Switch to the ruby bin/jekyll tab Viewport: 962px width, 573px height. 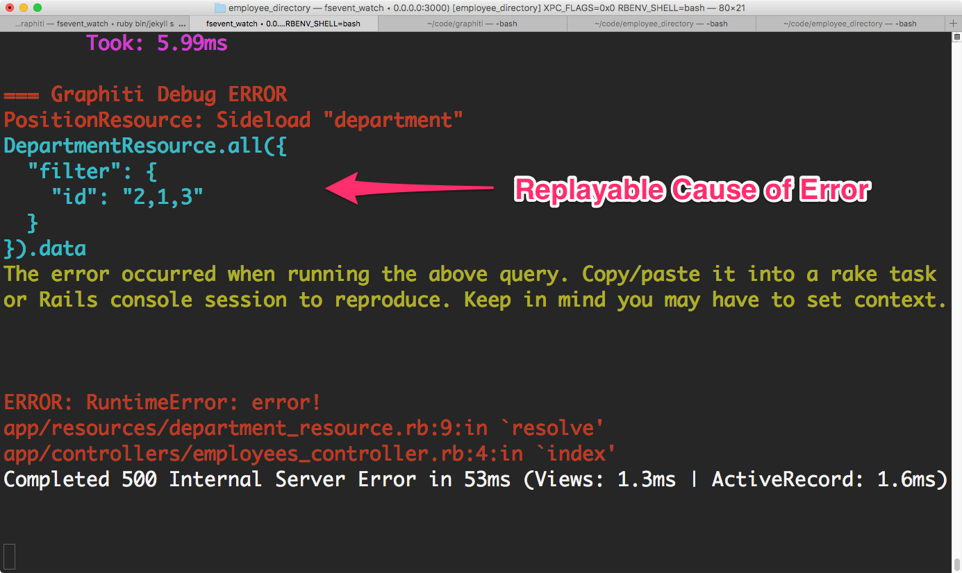click(94, 24)
